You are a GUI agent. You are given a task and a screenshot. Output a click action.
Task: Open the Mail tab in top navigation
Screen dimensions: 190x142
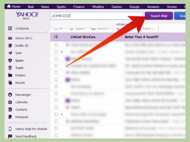(31, 7)
